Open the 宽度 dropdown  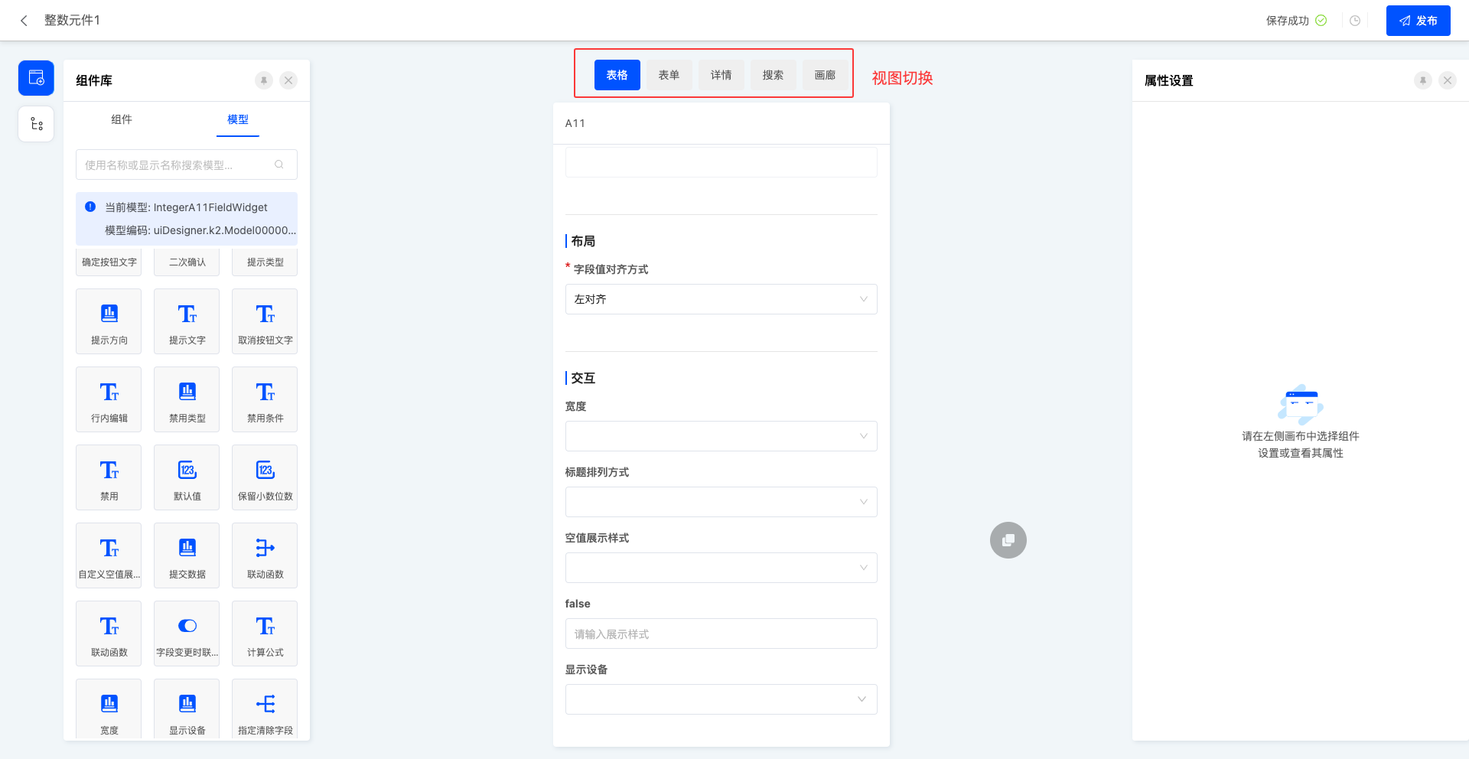(x=721, y=436)
